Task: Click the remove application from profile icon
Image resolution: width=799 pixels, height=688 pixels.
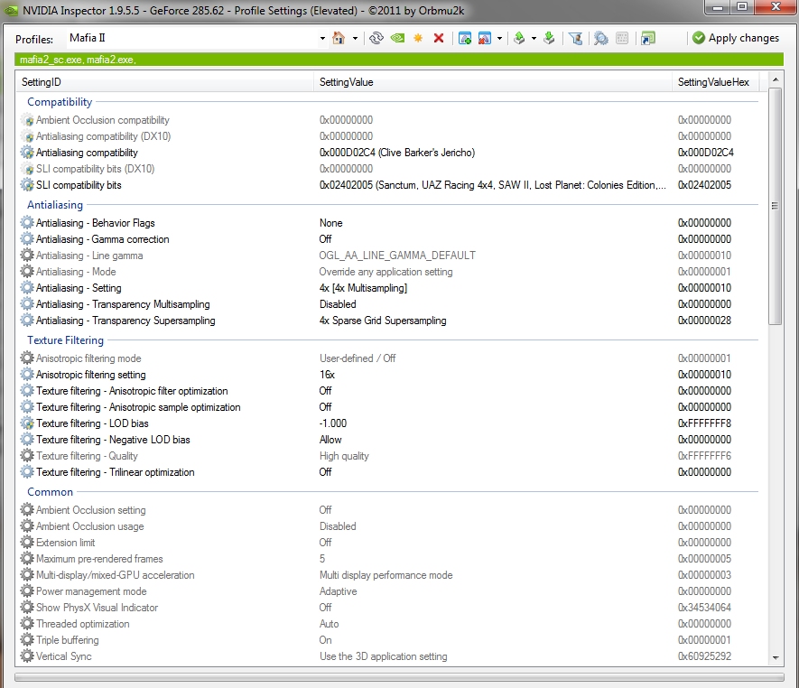Action: 485,38
